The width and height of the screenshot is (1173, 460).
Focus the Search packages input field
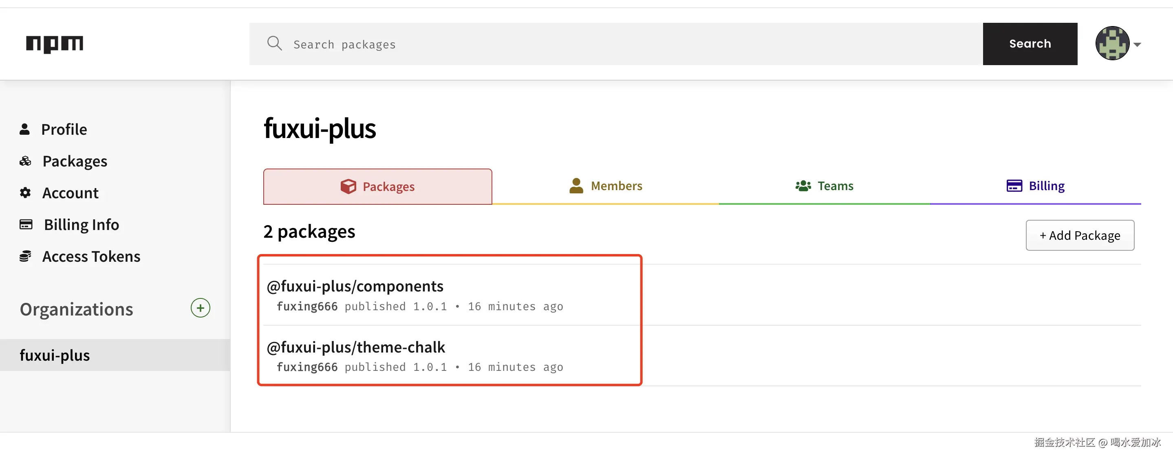point(633,44)
